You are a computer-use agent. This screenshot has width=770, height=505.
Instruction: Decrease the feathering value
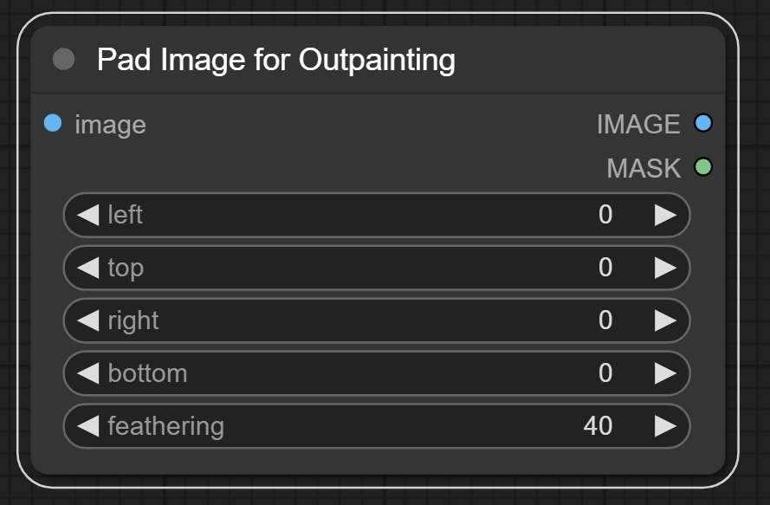pos(88,426)
